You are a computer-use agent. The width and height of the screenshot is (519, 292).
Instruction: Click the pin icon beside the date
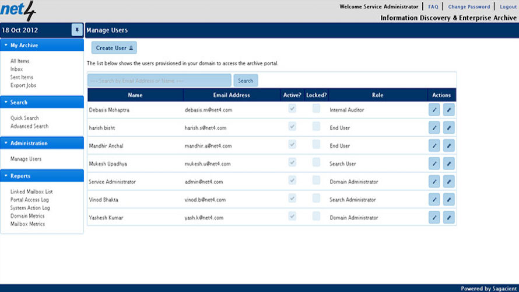click(x=77, y=30)
